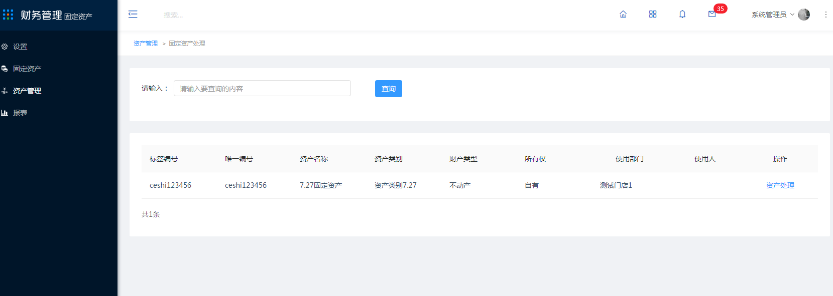Collapse the sidebar using the hamburger icon
833x296 pixels.
point(133,14)
